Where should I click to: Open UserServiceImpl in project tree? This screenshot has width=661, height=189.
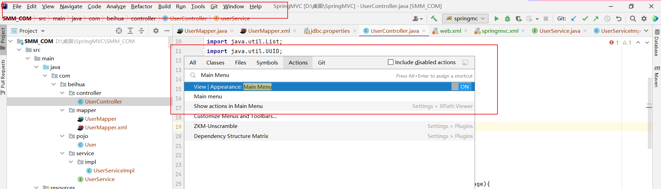pos(114,170)
